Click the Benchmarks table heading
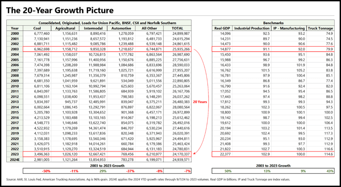Image resolution: width=341 pixels, height=187 pixels. pos(274,23)
